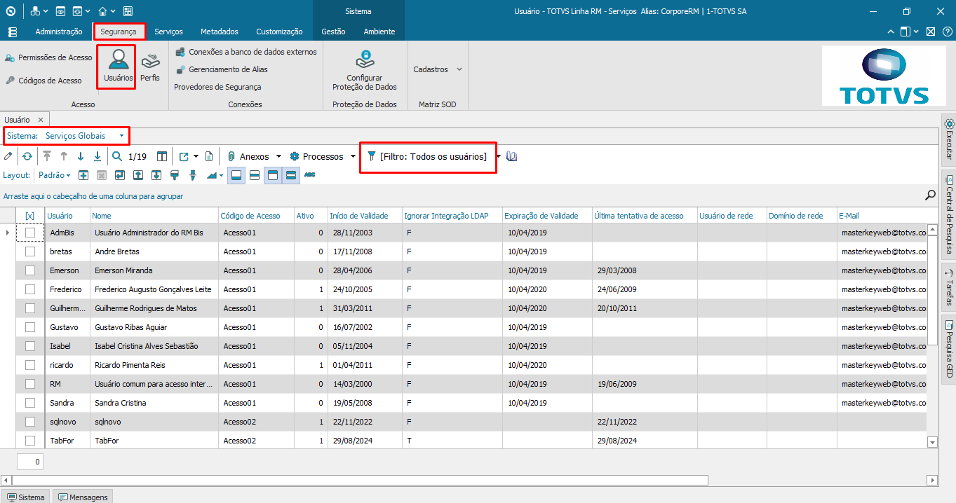
Task: Check the box for the Frederico row
Action: click(30, 289)
